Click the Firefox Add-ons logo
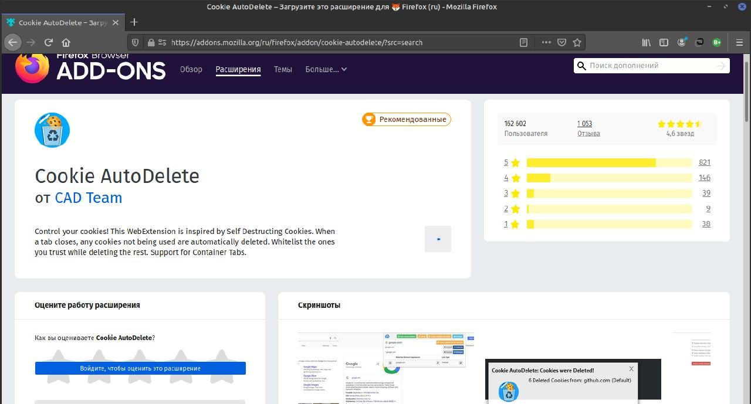The image size is (751, 404). [90, 67]
